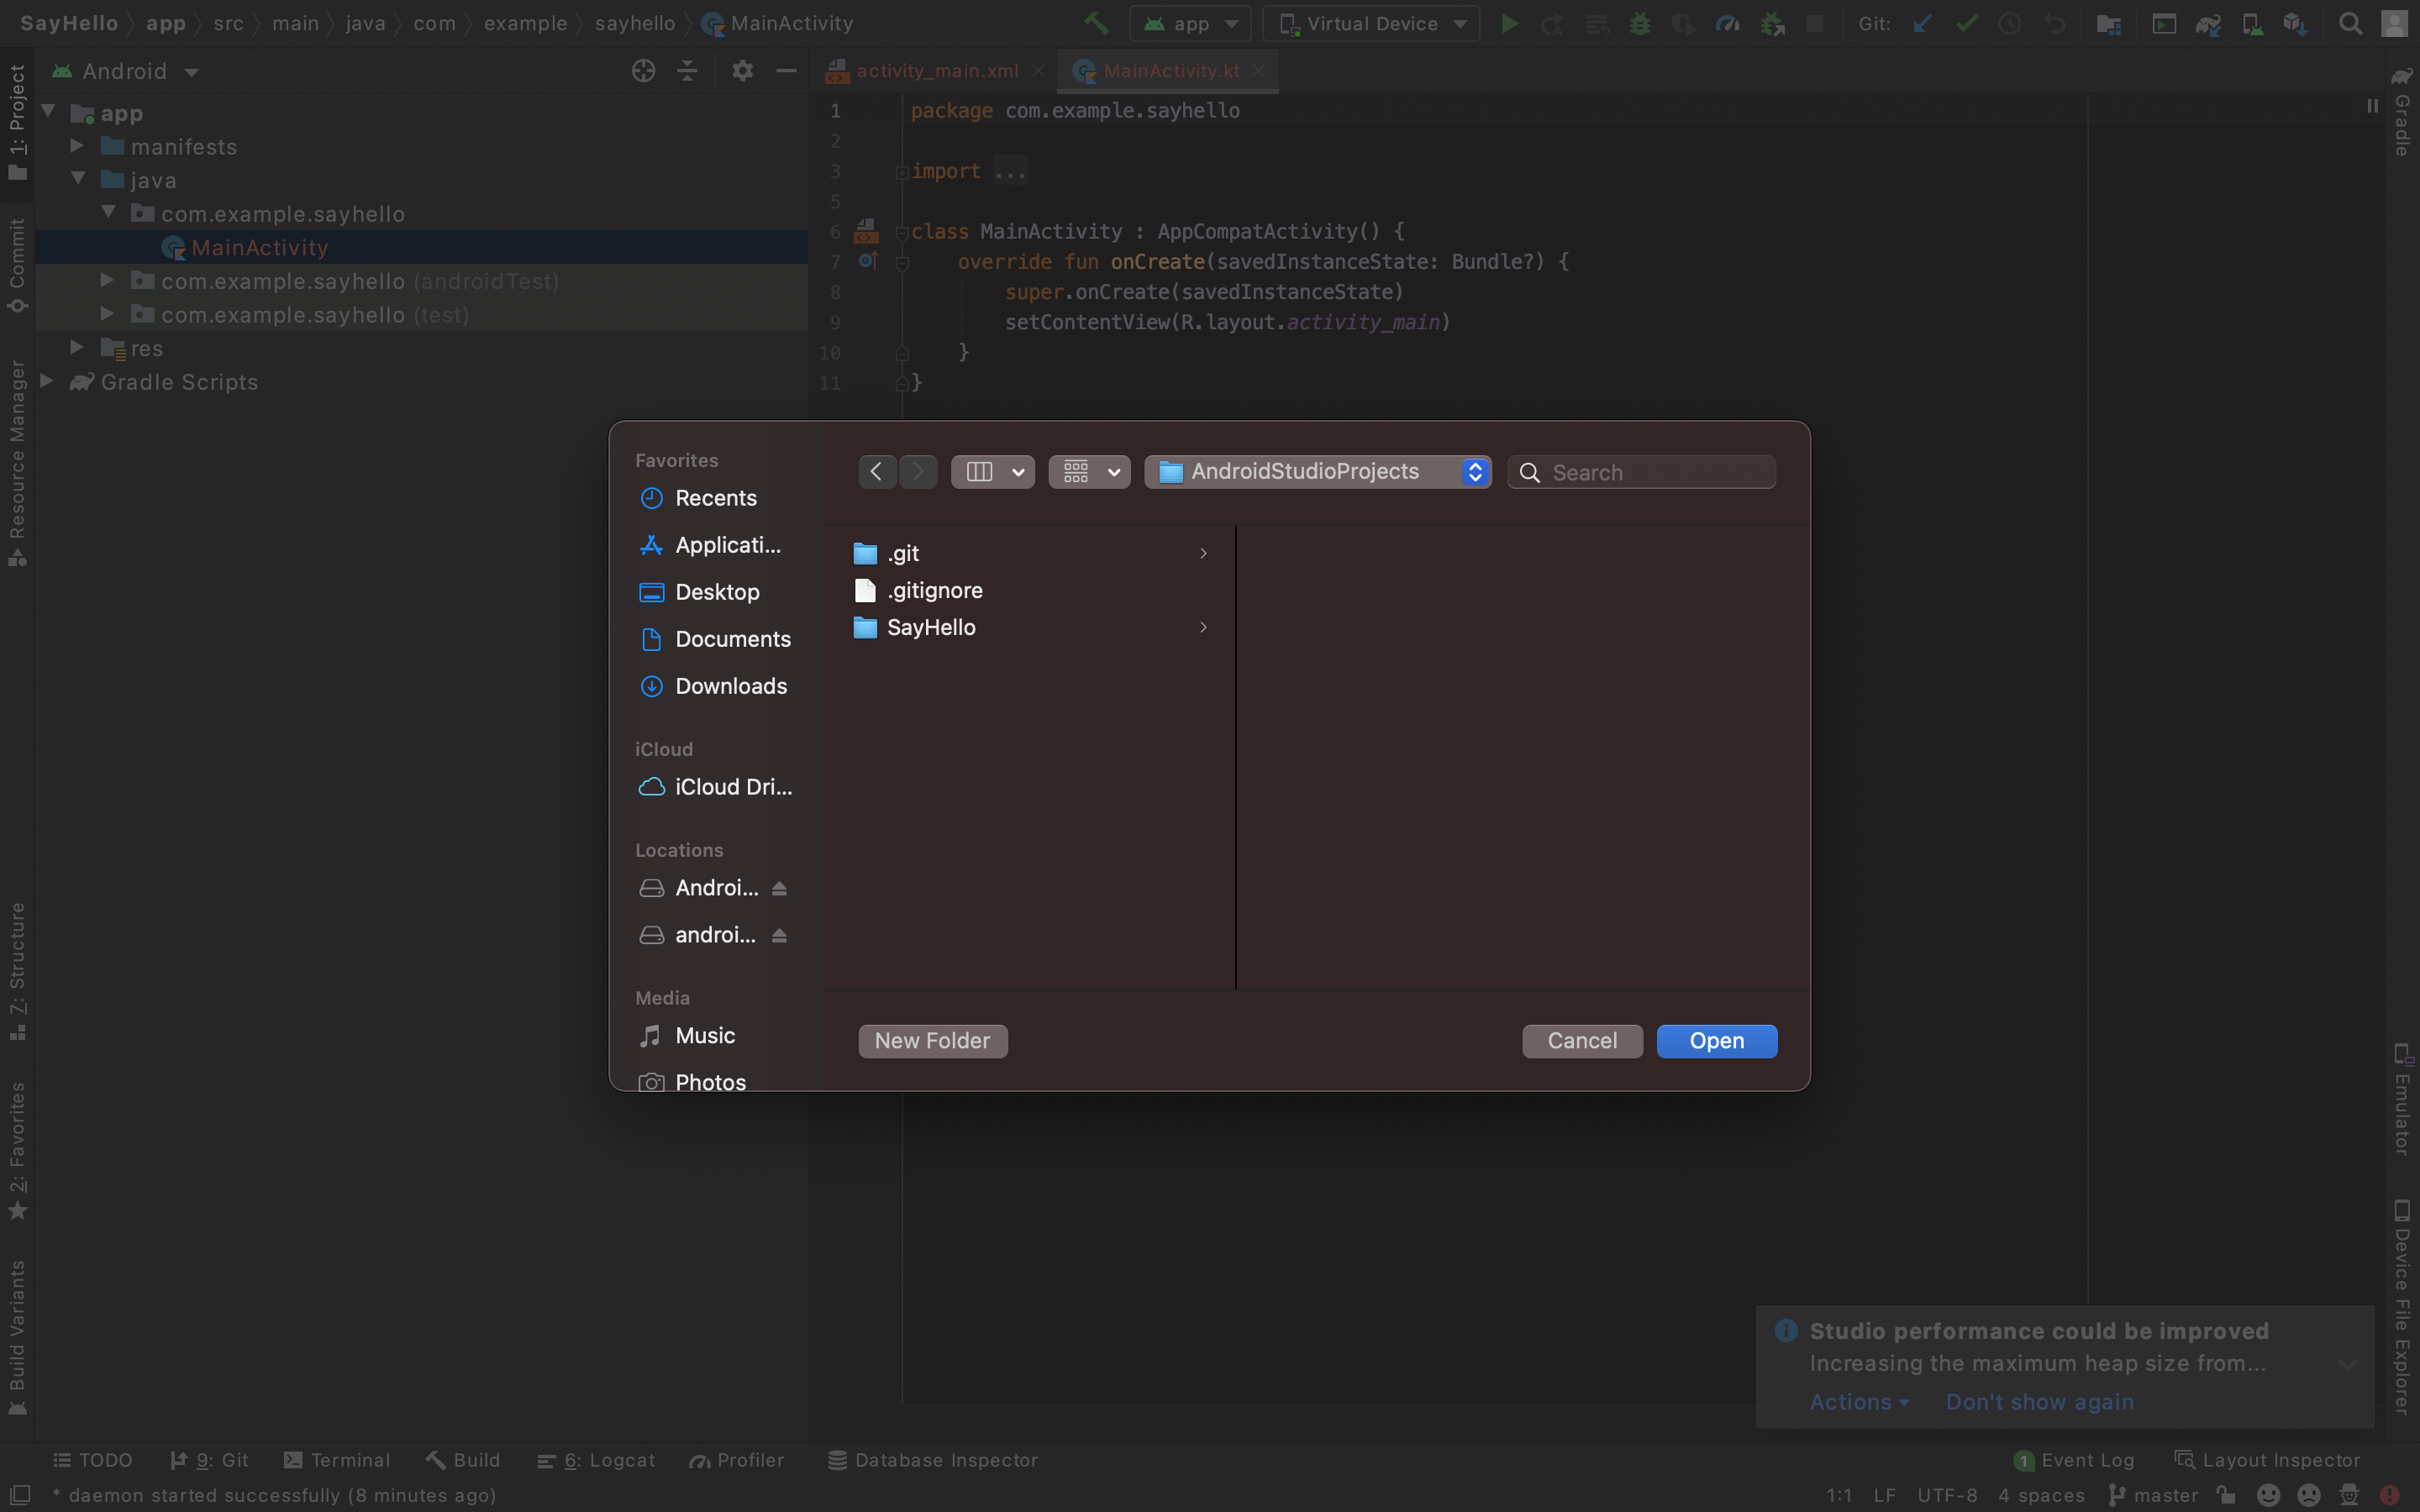Screen dimensions: 2420x1512
Task: Eject the Androi... volume in dialog sidebar
Action: point(779,888)
